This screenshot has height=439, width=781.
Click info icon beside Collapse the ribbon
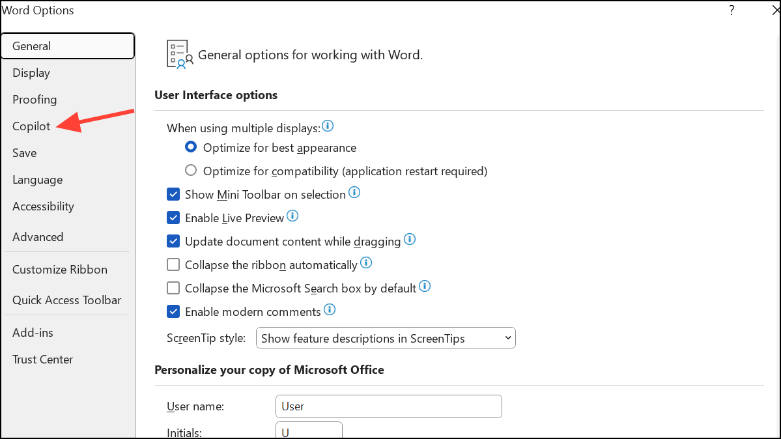pyautogui.click(x=366, y=263)
